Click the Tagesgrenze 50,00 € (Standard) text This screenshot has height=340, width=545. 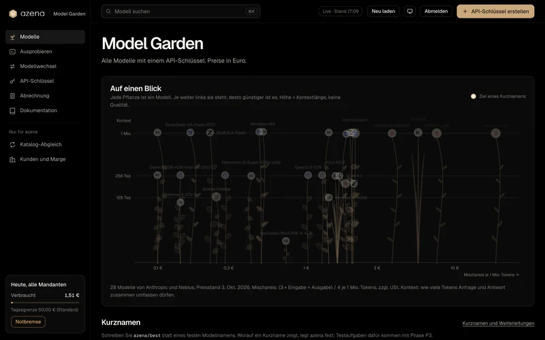point(44,310)
